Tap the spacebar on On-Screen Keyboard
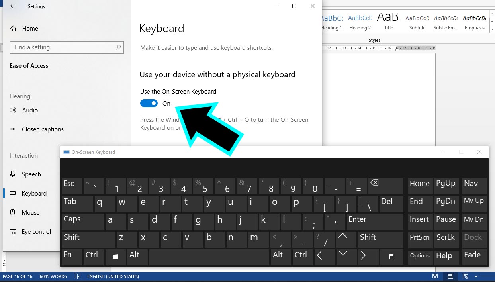Screen dimensions: 495x282 click(x=209, y=257)
